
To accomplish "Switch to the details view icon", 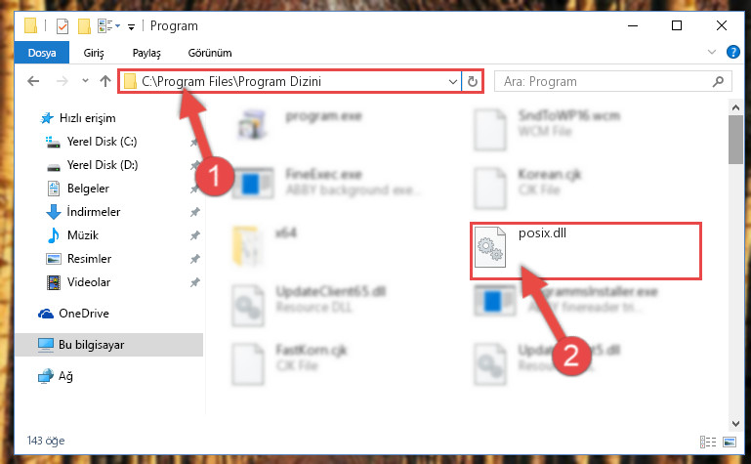I will (x=708, y=442).
